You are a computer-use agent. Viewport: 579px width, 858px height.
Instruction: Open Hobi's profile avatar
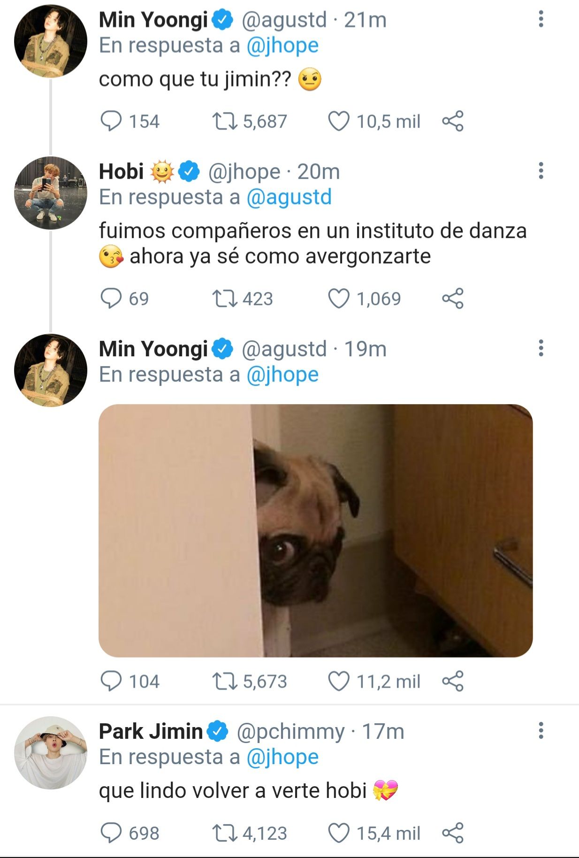point(51,192)
